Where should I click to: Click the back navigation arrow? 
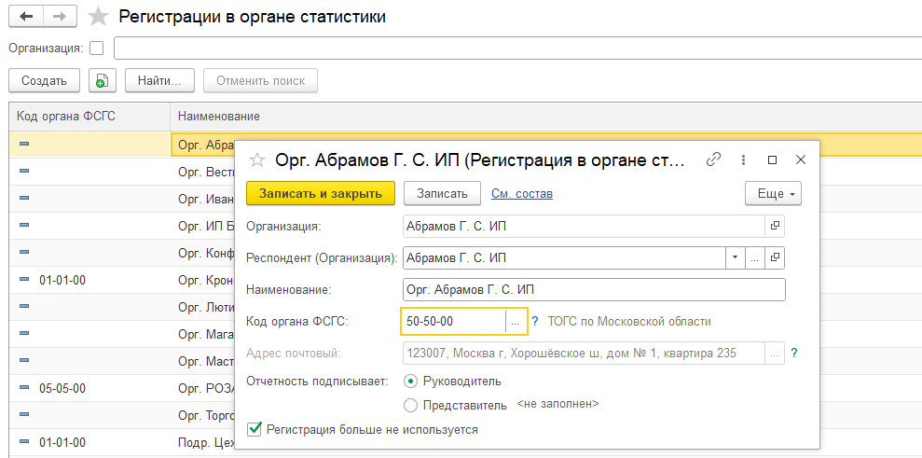[x=25, y=17]
